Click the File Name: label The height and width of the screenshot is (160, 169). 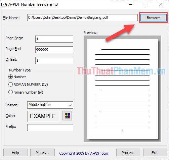pos(11,18)
